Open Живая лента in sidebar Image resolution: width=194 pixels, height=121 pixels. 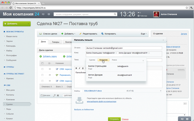[x=12, y=36]
